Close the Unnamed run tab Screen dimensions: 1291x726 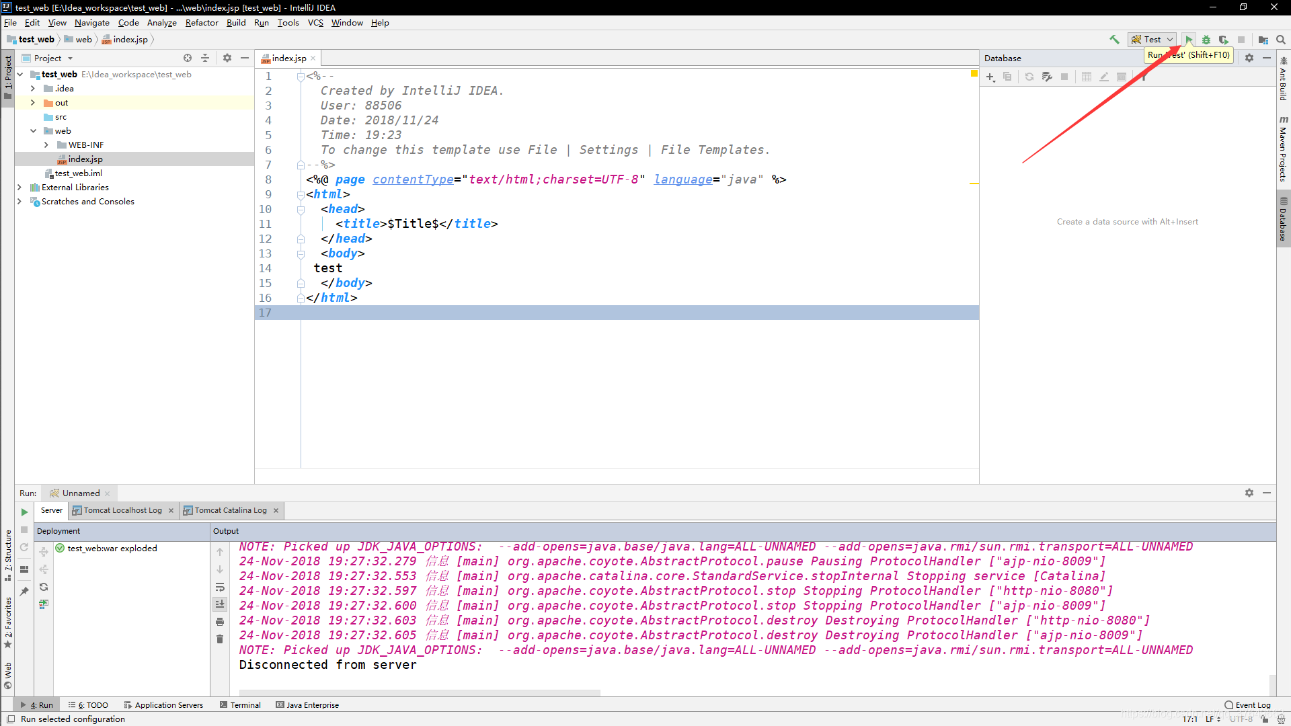[x=108, y=493]
